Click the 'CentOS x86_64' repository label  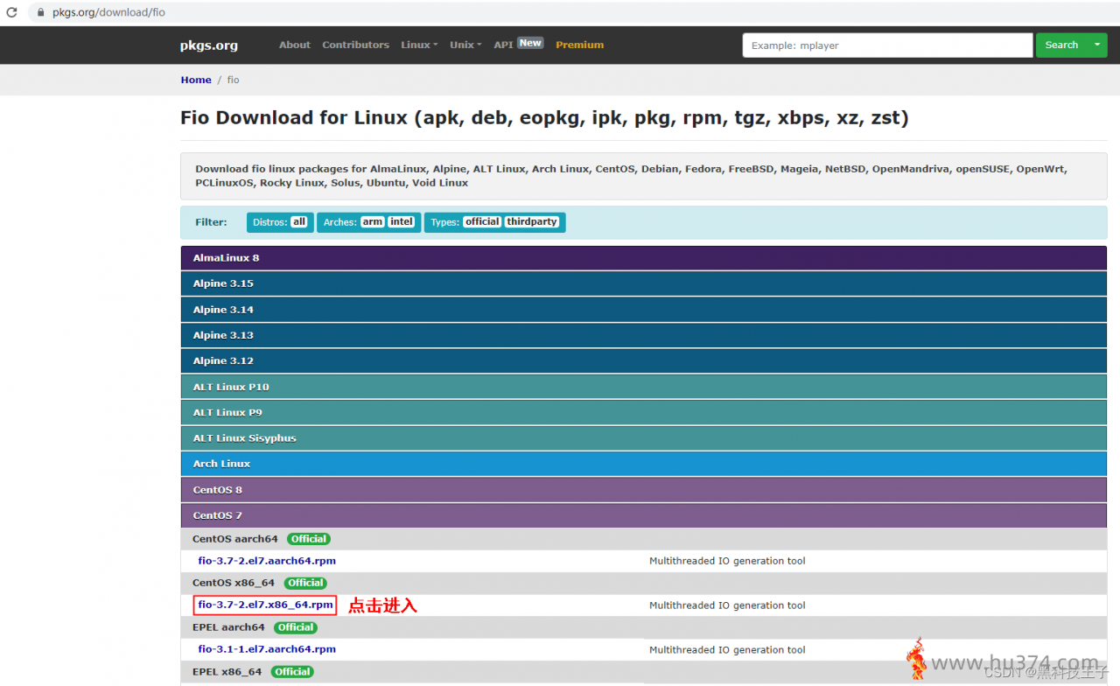pos(234,583)
